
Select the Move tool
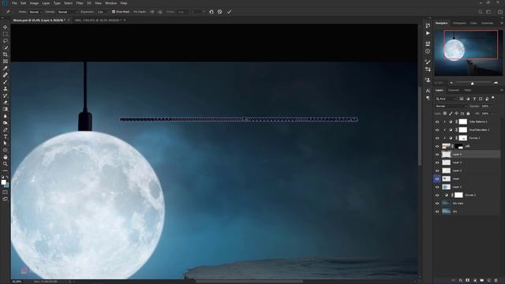[x=6, y=27]
